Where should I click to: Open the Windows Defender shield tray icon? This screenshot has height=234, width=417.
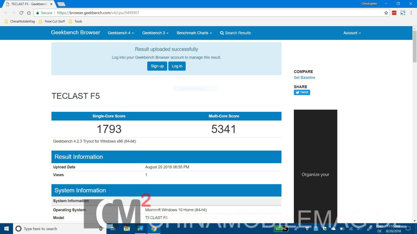click(x=325, y=229)
